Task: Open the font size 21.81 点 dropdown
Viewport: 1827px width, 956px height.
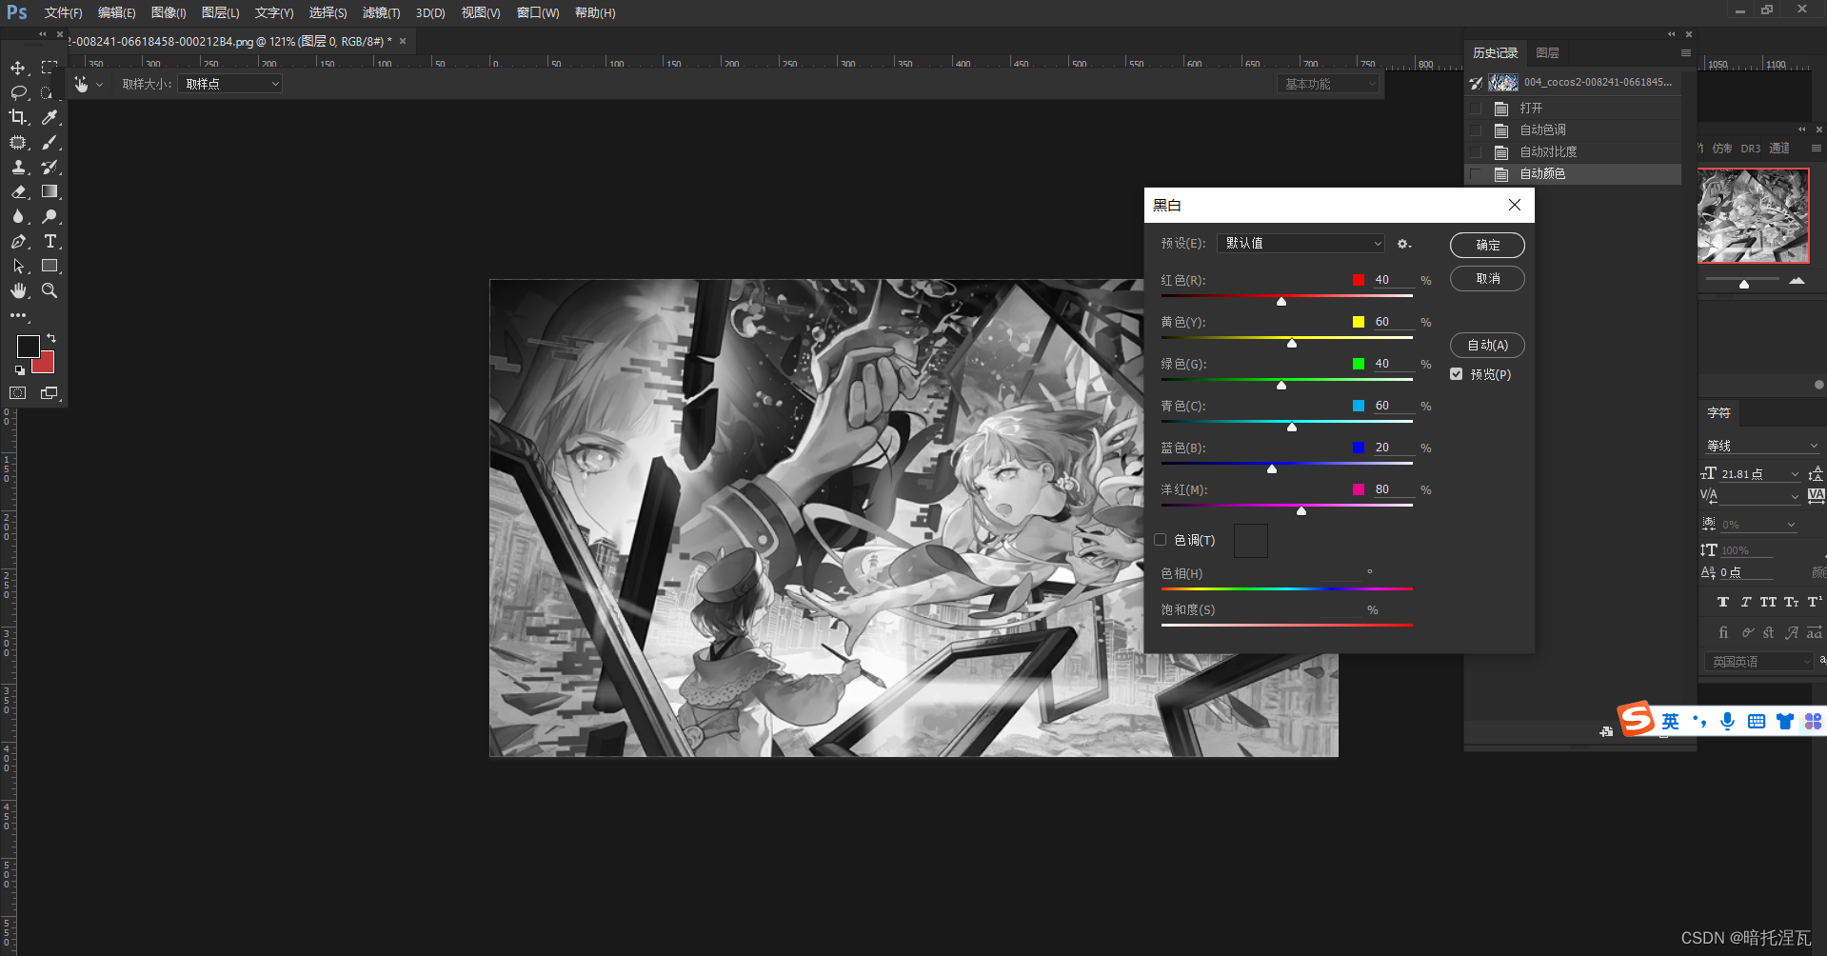Action: 1796,474
